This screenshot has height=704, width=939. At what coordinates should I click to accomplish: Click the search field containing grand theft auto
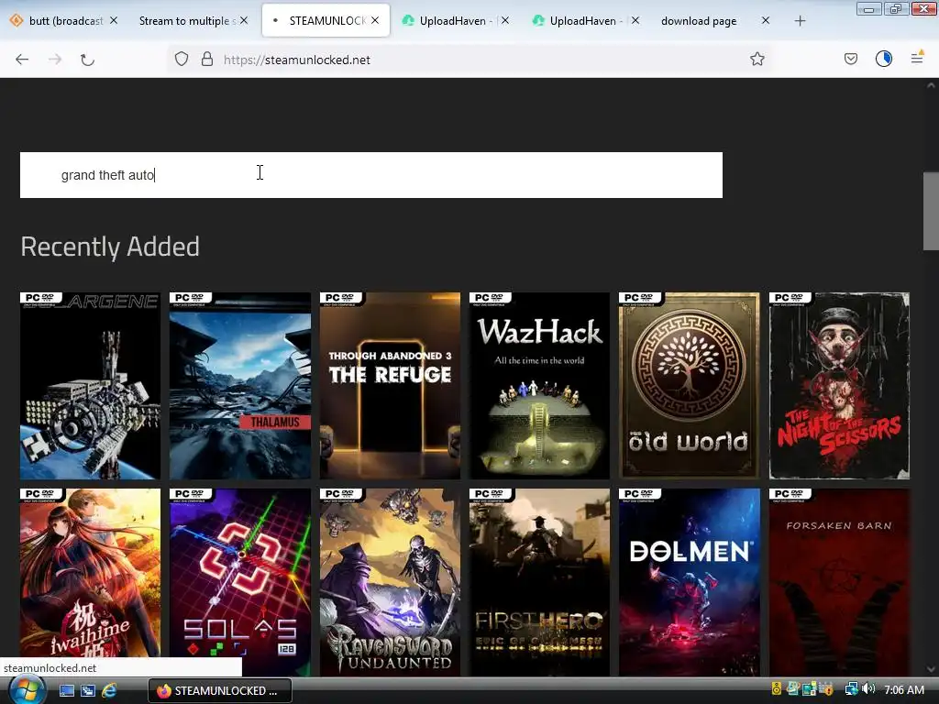[x=371, y=175]
